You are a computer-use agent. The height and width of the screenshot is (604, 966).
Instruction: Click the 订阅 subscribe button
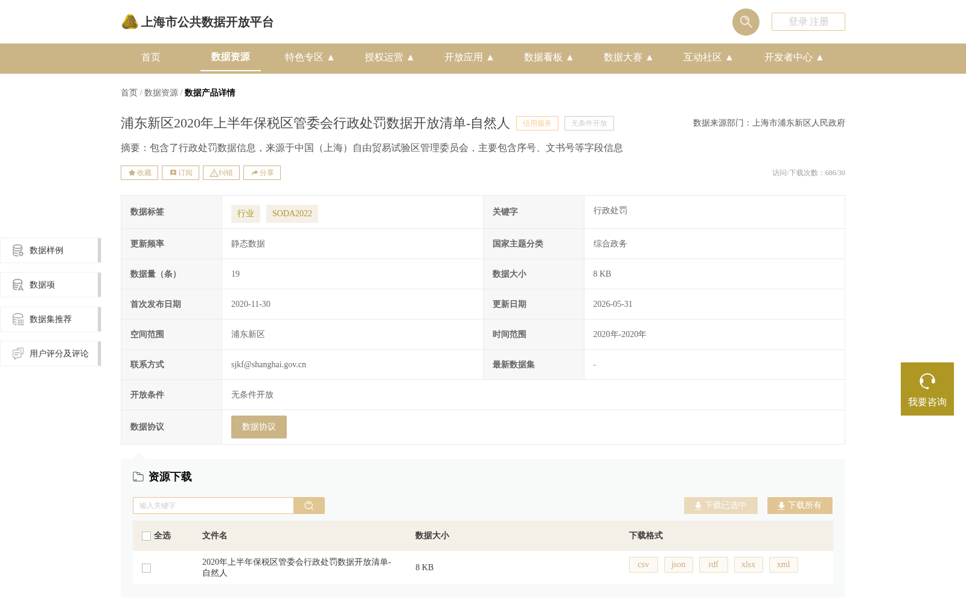(181, 173)
